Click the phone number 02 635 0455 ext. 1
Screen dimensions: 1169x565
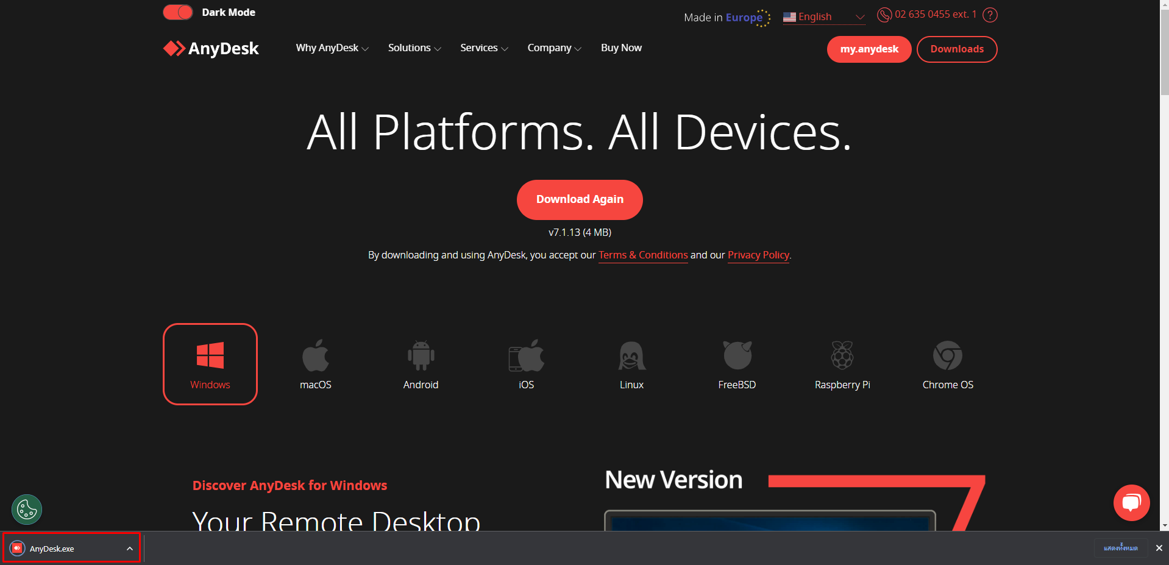pos(936,14)
